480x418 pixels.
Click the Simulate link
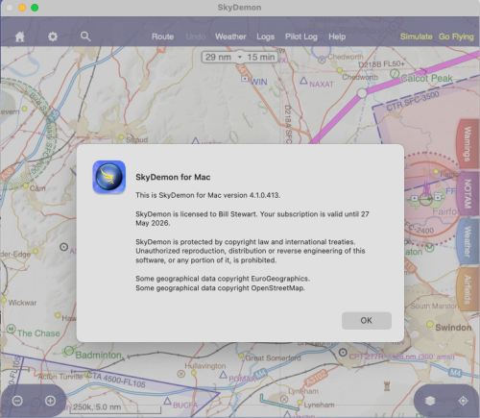tap(416, 37)
